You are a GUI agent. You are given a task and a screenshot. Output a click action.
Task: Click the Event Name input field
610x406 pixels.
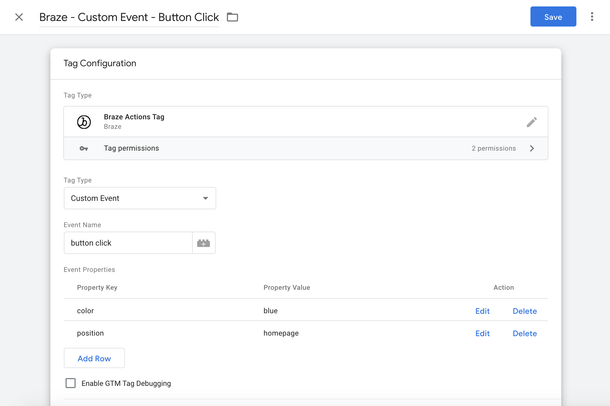[x=128, y=243]
